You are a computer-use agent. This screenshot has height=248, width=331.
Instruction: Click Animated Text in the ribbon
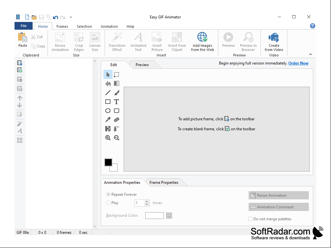[138, 42]
